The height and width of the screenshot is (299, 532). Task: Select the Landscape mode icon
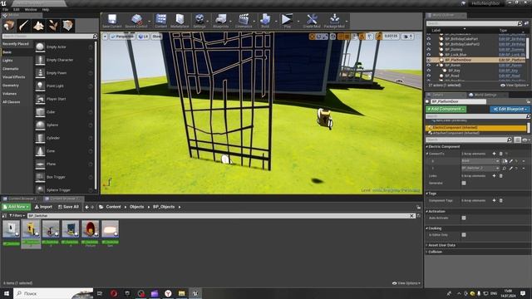tap(38, 26)
